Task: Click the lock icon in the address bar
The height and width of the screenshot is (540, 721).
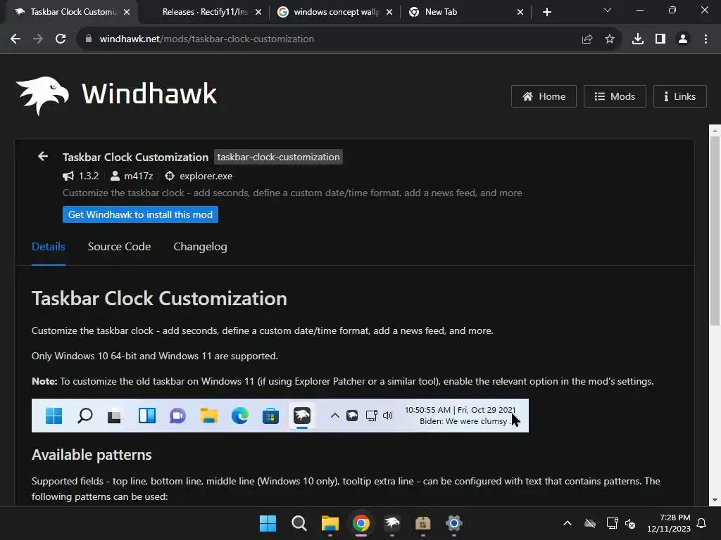Action: pos(89,39)
